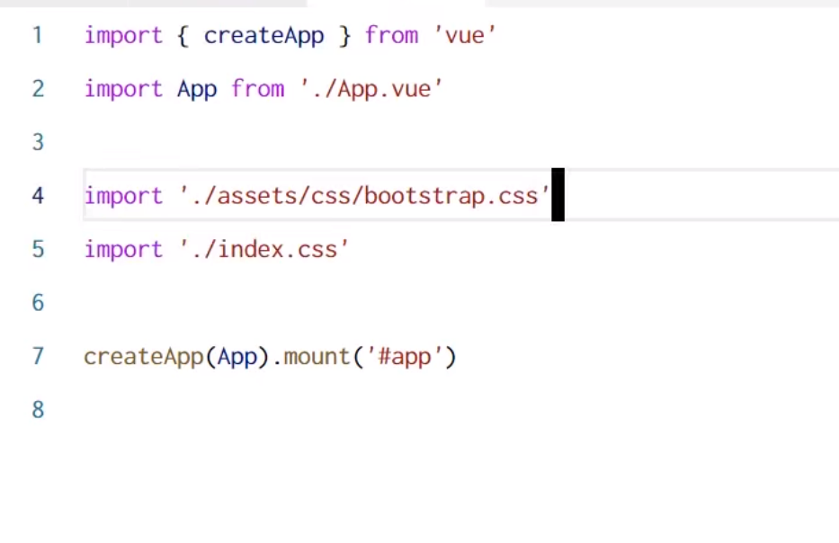
Task: Click 'createApp' call on line 7
Action: click(143, 356)
